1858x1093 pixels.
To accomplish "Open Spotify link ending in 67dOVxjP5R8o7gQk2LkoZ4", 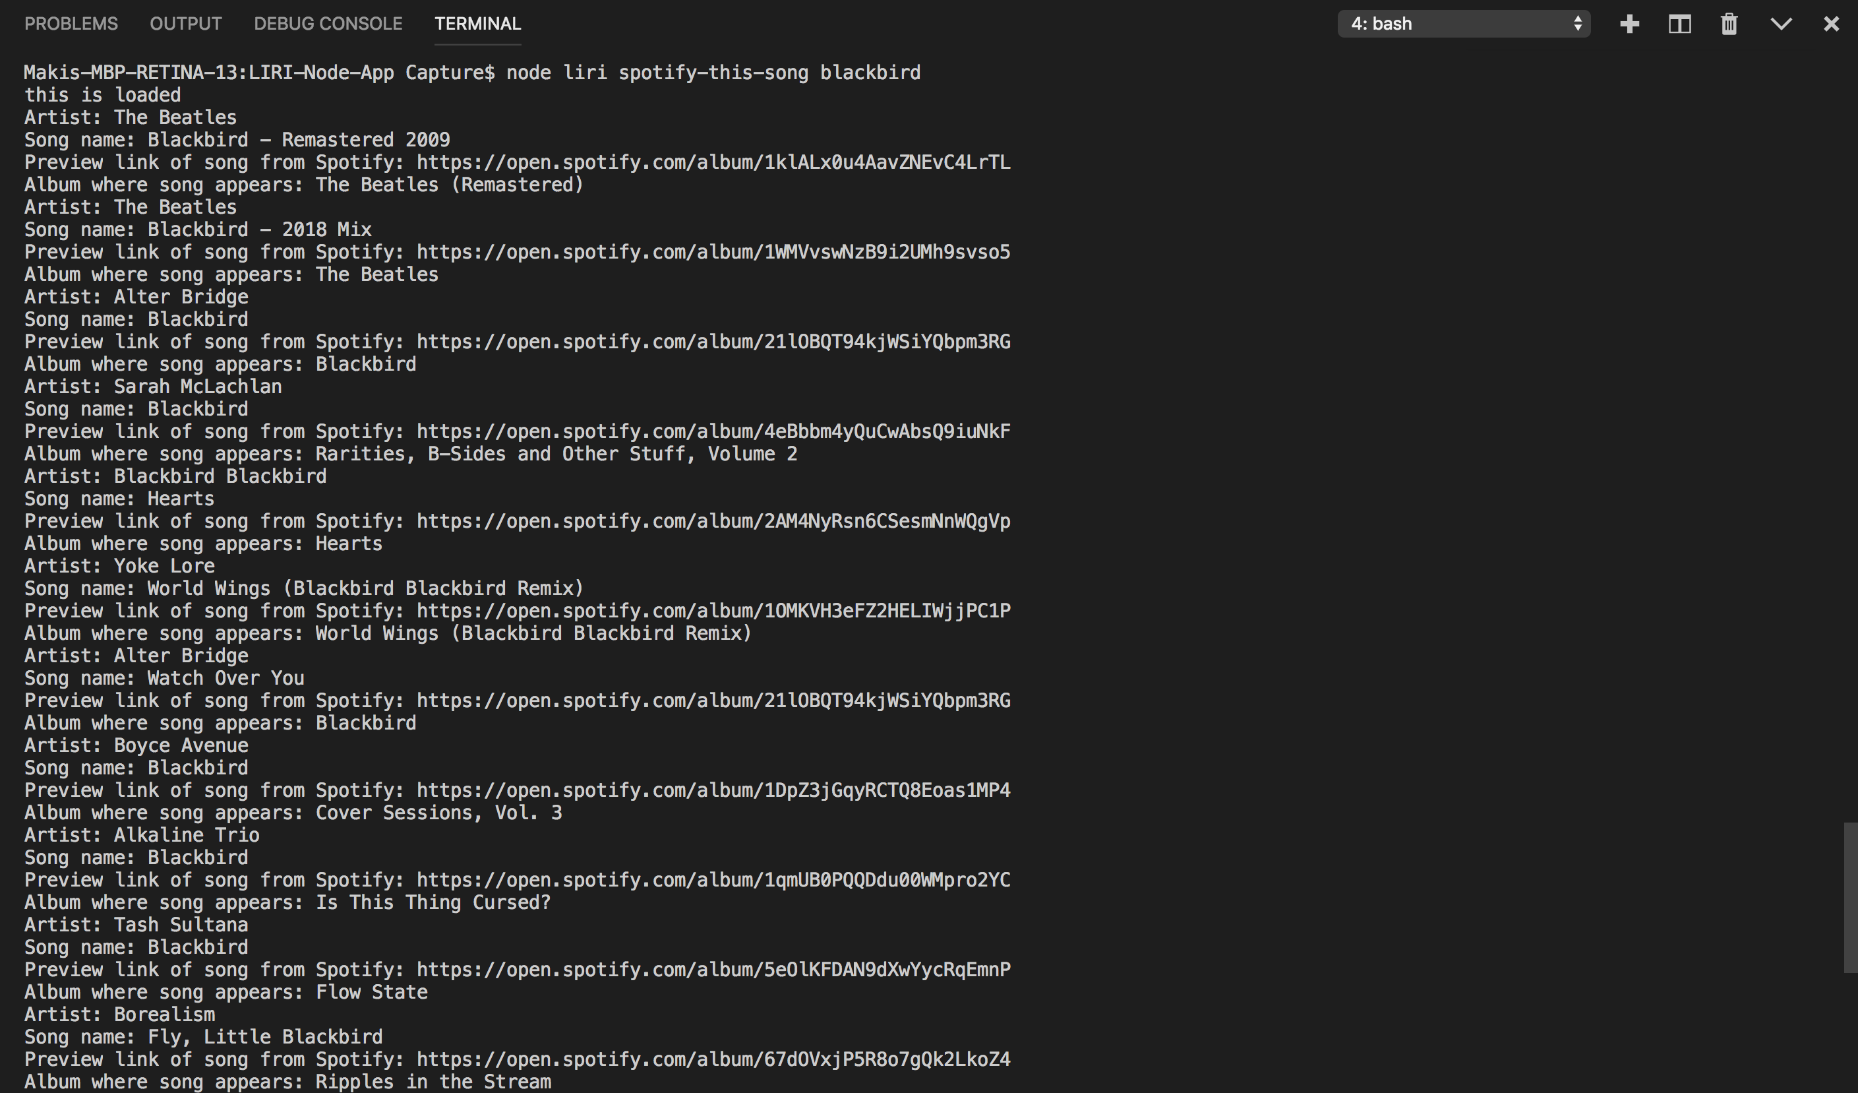I will (713, 1060).
